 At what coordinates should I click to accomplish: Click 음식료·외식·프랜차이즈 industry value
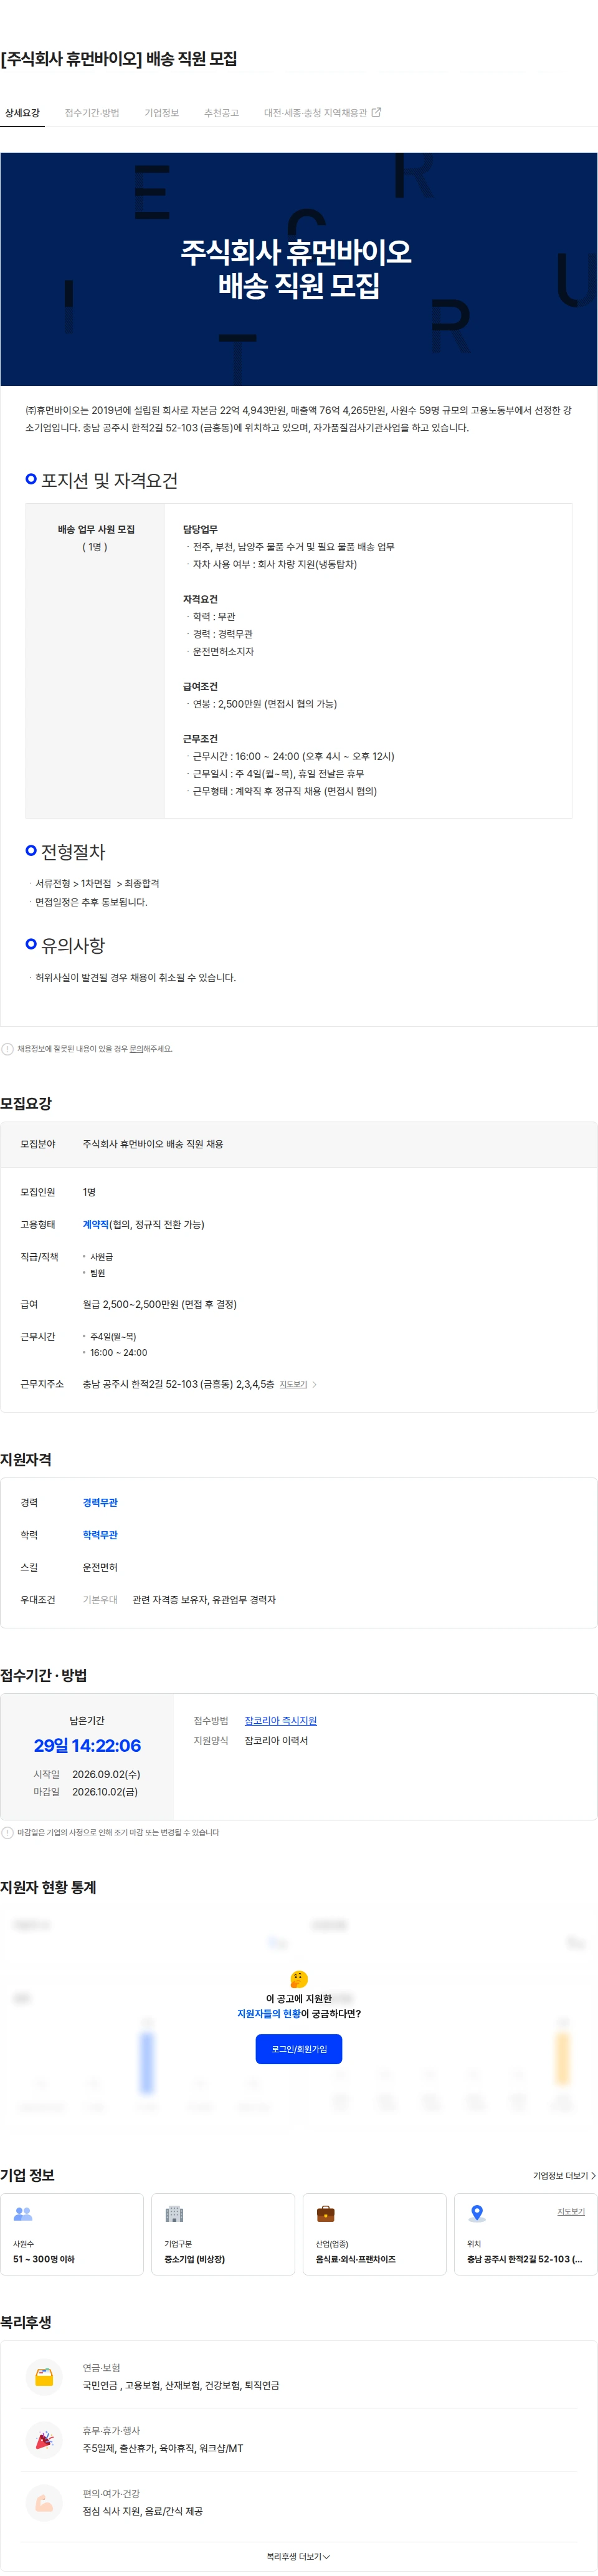click(356, 2259)
